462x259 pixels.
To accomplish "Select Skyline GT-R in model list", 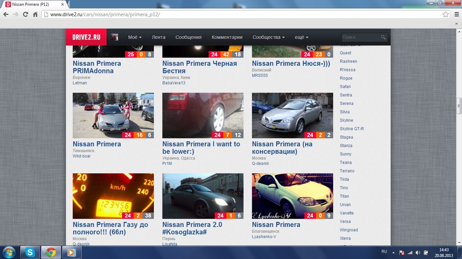I will pyautogui.click(x=352, y=129).
